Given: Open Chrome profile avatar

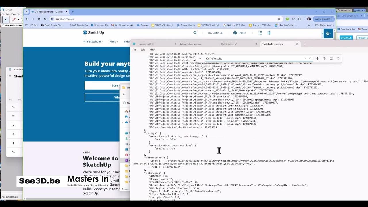Looking at the screenshot, I should coord(309,19).
